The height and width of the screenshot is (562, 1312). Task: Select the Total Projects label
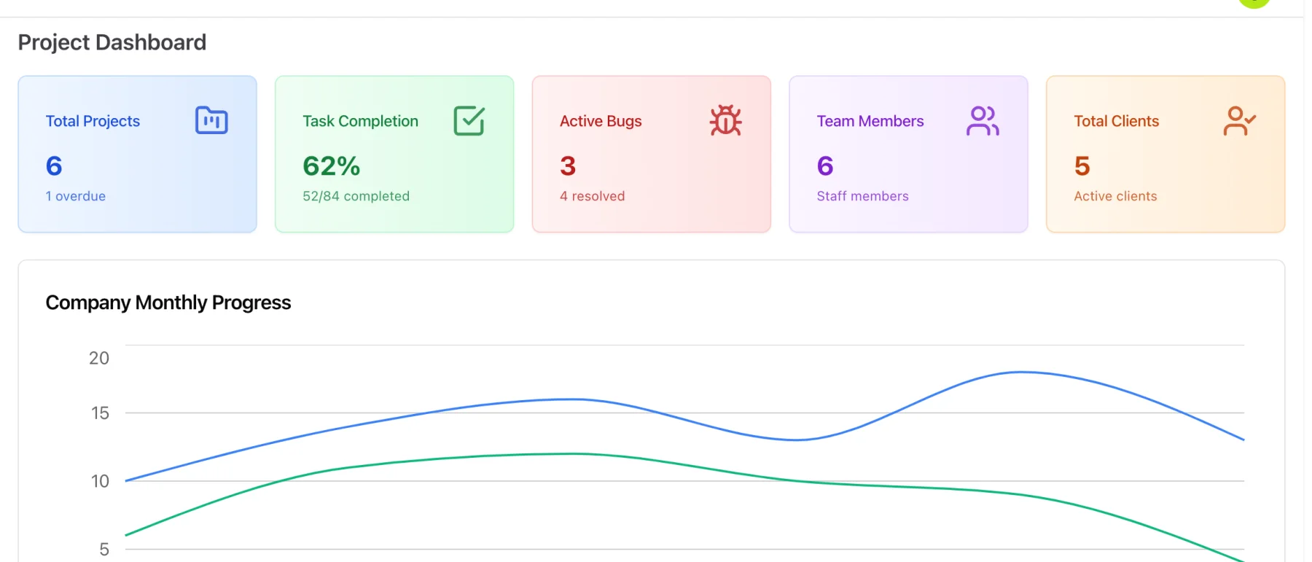[x=93, y=121]
